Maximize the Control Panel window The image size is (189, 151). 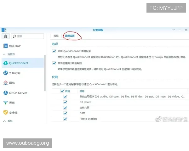pos(186,30)
